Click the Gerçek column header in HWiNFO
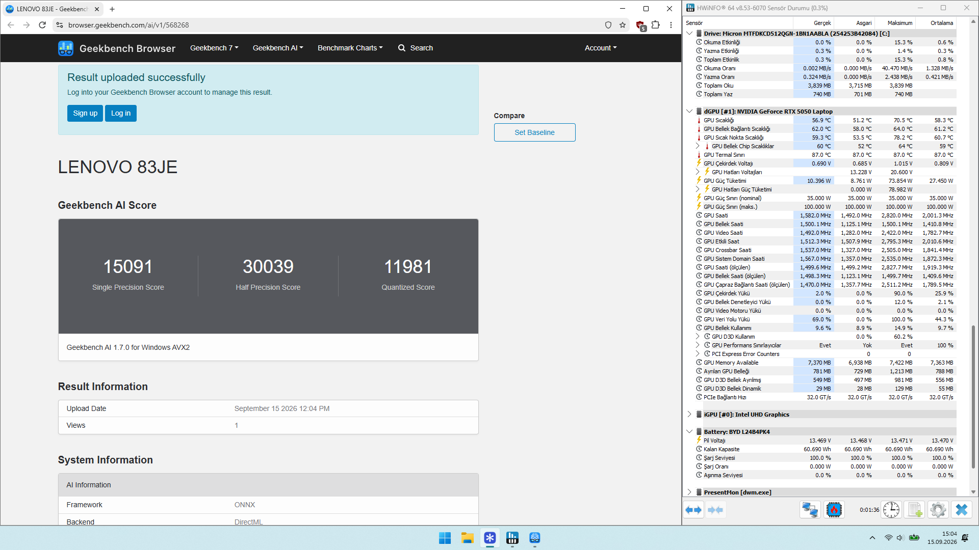The height and width of the screenshot is (550, 979). (813, 23)
